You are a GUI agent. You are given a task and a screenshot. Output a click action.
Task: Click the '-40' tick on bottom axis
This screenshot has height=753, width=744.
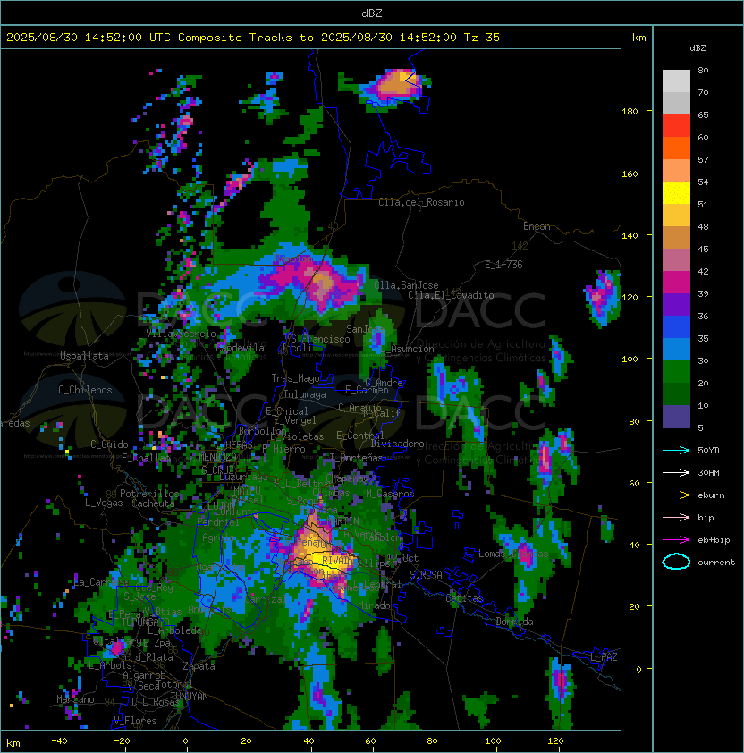(x=59, y=741)
